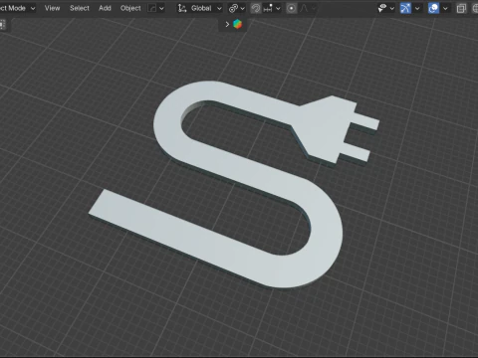Screen dimensions: 478x358
Task: Open the viewport visibility and selectability dropdown
Action: (385, 8)
